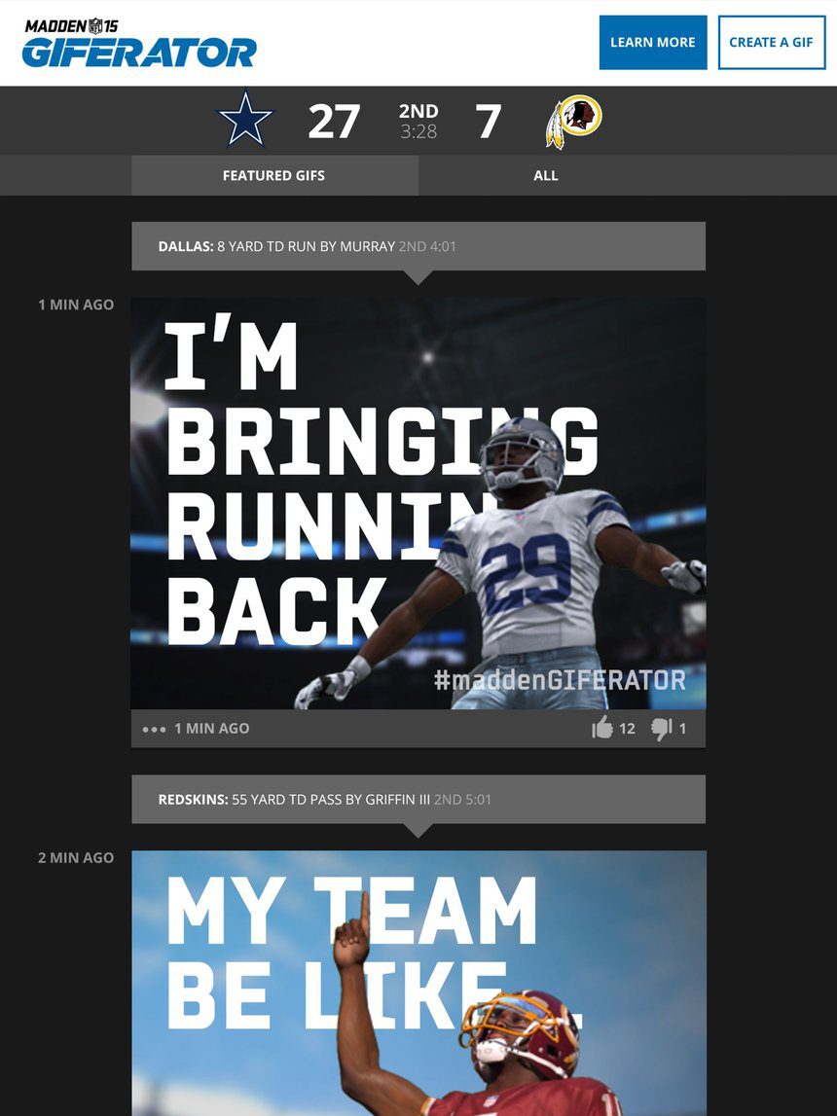Image resolution: width=837 pixels, height=1116 pixels.
Task: Click the '1 MIN AGO' label in Murray GIF footer
Action: click(x=211, y=728)
